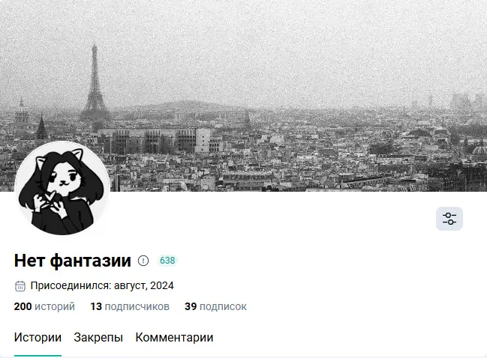Select the Истории tab
487x358 pixels.
pyautogui.click(x=38, y=338)
